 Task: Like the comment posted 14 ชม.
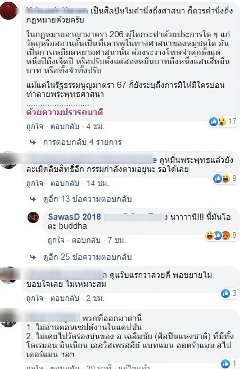(x=35, y=183)
